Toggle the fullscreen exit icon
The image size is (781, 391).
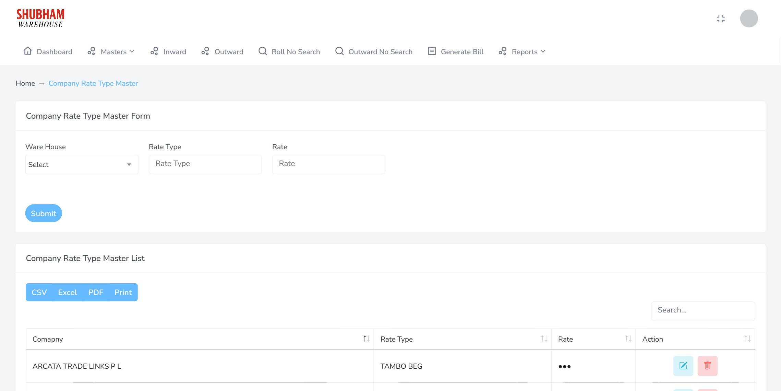721,19
